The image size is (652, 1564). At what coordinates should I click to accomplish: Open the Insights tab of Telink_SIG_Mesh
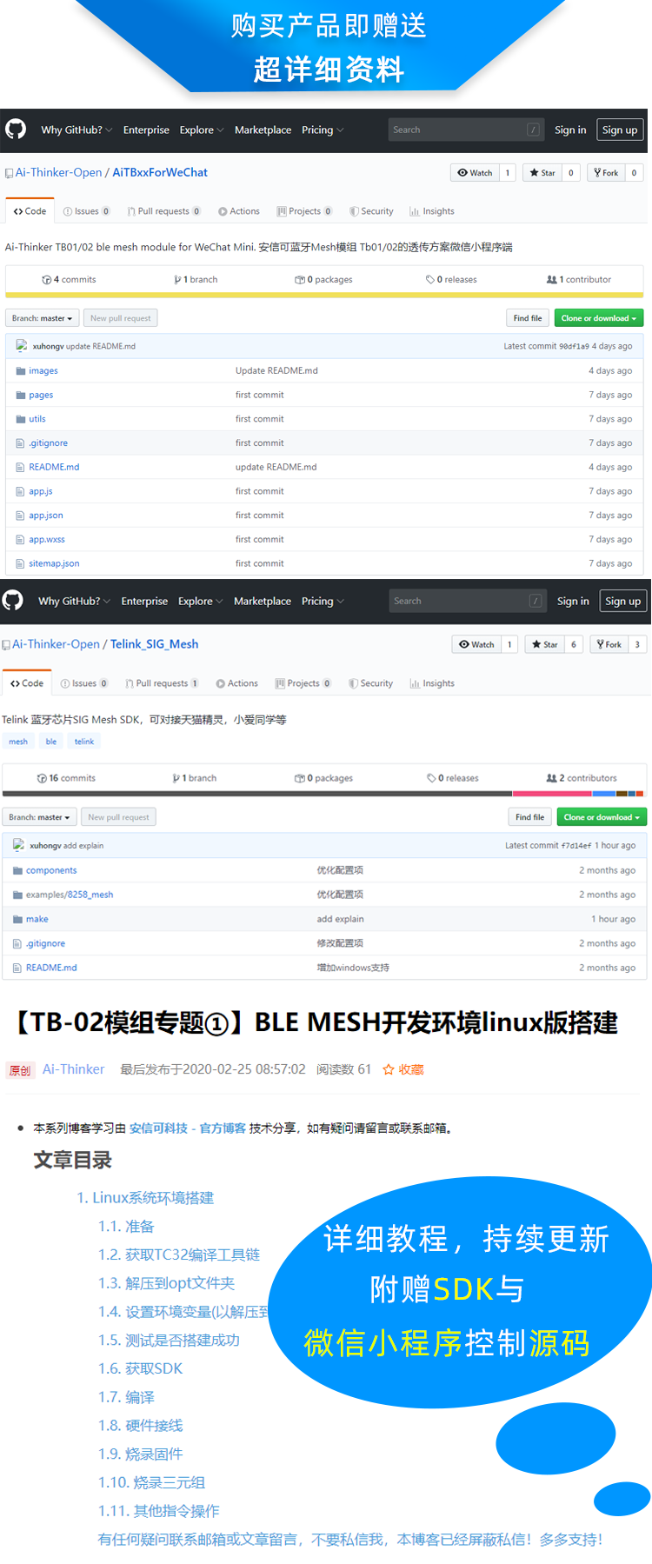point(432,683)
